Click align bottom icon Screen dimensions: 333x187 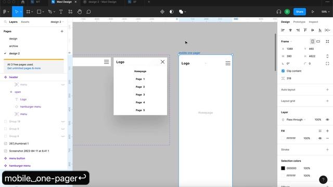coord(320,30)
